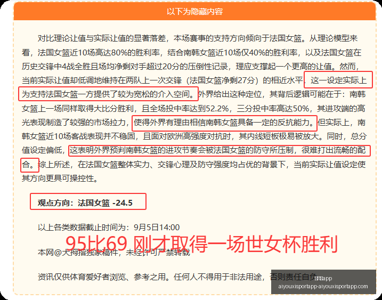Click the words '综上所述'
This screenshot has width=382, height=300.
point(54,164)
